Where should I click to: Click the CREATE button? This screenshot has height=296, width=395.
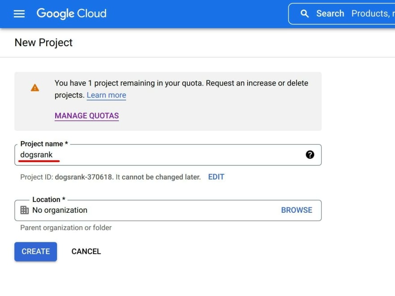35,252
